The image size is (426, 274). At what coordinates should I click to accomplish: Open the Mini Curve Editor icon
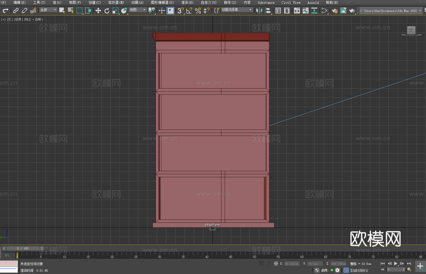tap(8, 255)
